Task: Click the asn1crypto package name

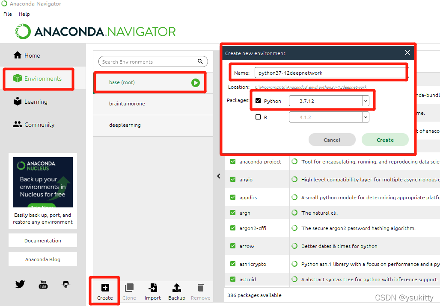Action: point(253,264)
